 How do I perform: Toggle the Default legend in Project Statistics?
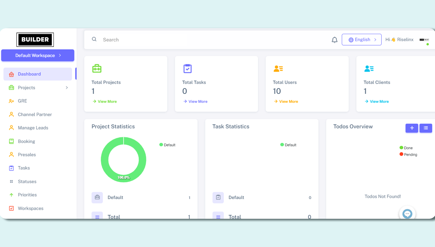(x=167, y=145)
